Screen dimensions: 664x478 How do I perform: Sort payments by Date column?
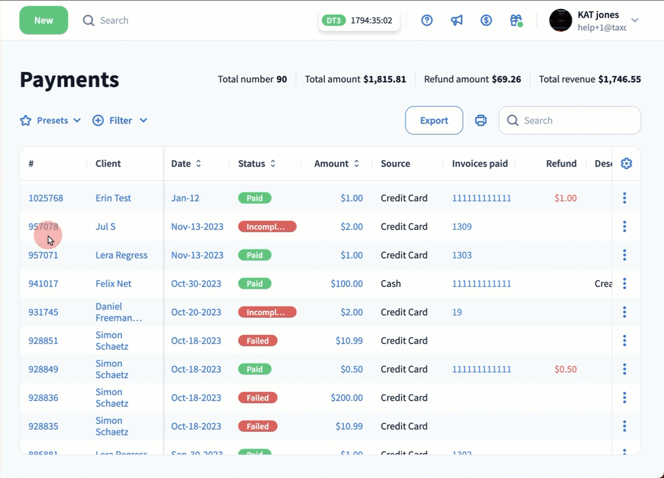pyautogui.click(x=187, y=164)
